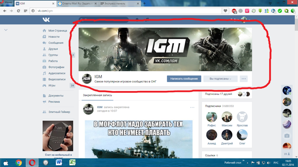Open the Speed Dial grid icon
This screenshot has height=167, width=298.
coord(25,11)
